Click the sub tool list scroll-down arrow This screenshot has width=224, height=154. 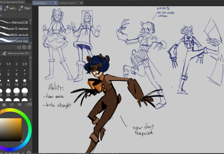click(x=30, y=43)
